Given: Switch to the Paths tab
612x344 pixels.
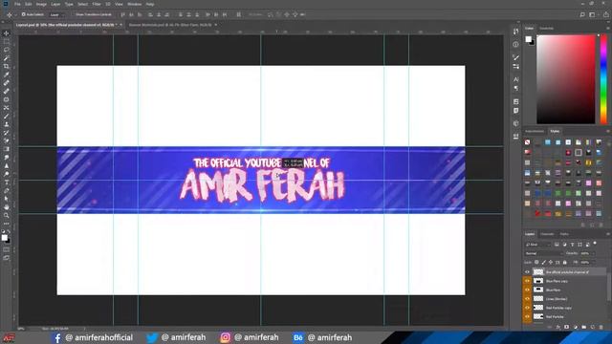Looking at the screenshot, I should coord(564,234).
